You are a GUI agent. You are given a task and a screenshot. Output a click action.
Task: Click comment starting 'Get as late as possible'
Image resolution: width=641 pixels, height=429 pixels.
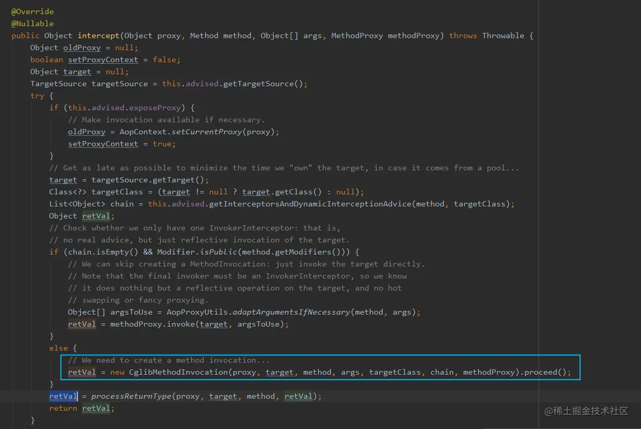click(x=284, y=168)
